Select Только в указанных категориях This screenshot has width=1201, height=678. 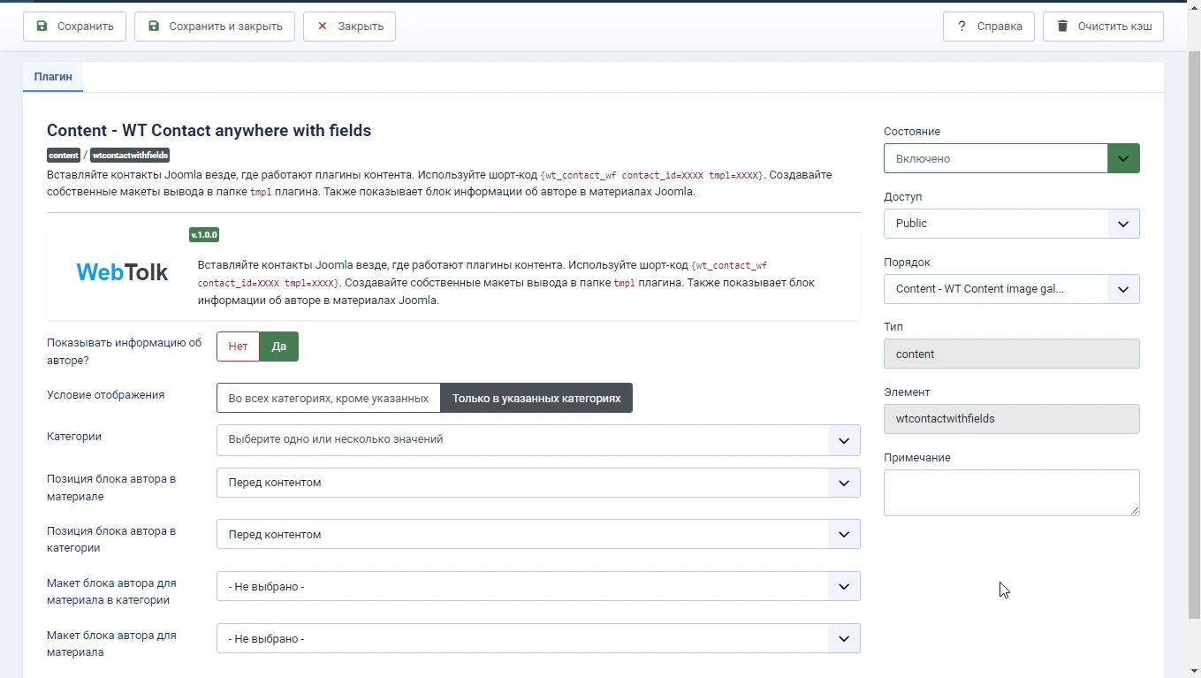point(536,398)
